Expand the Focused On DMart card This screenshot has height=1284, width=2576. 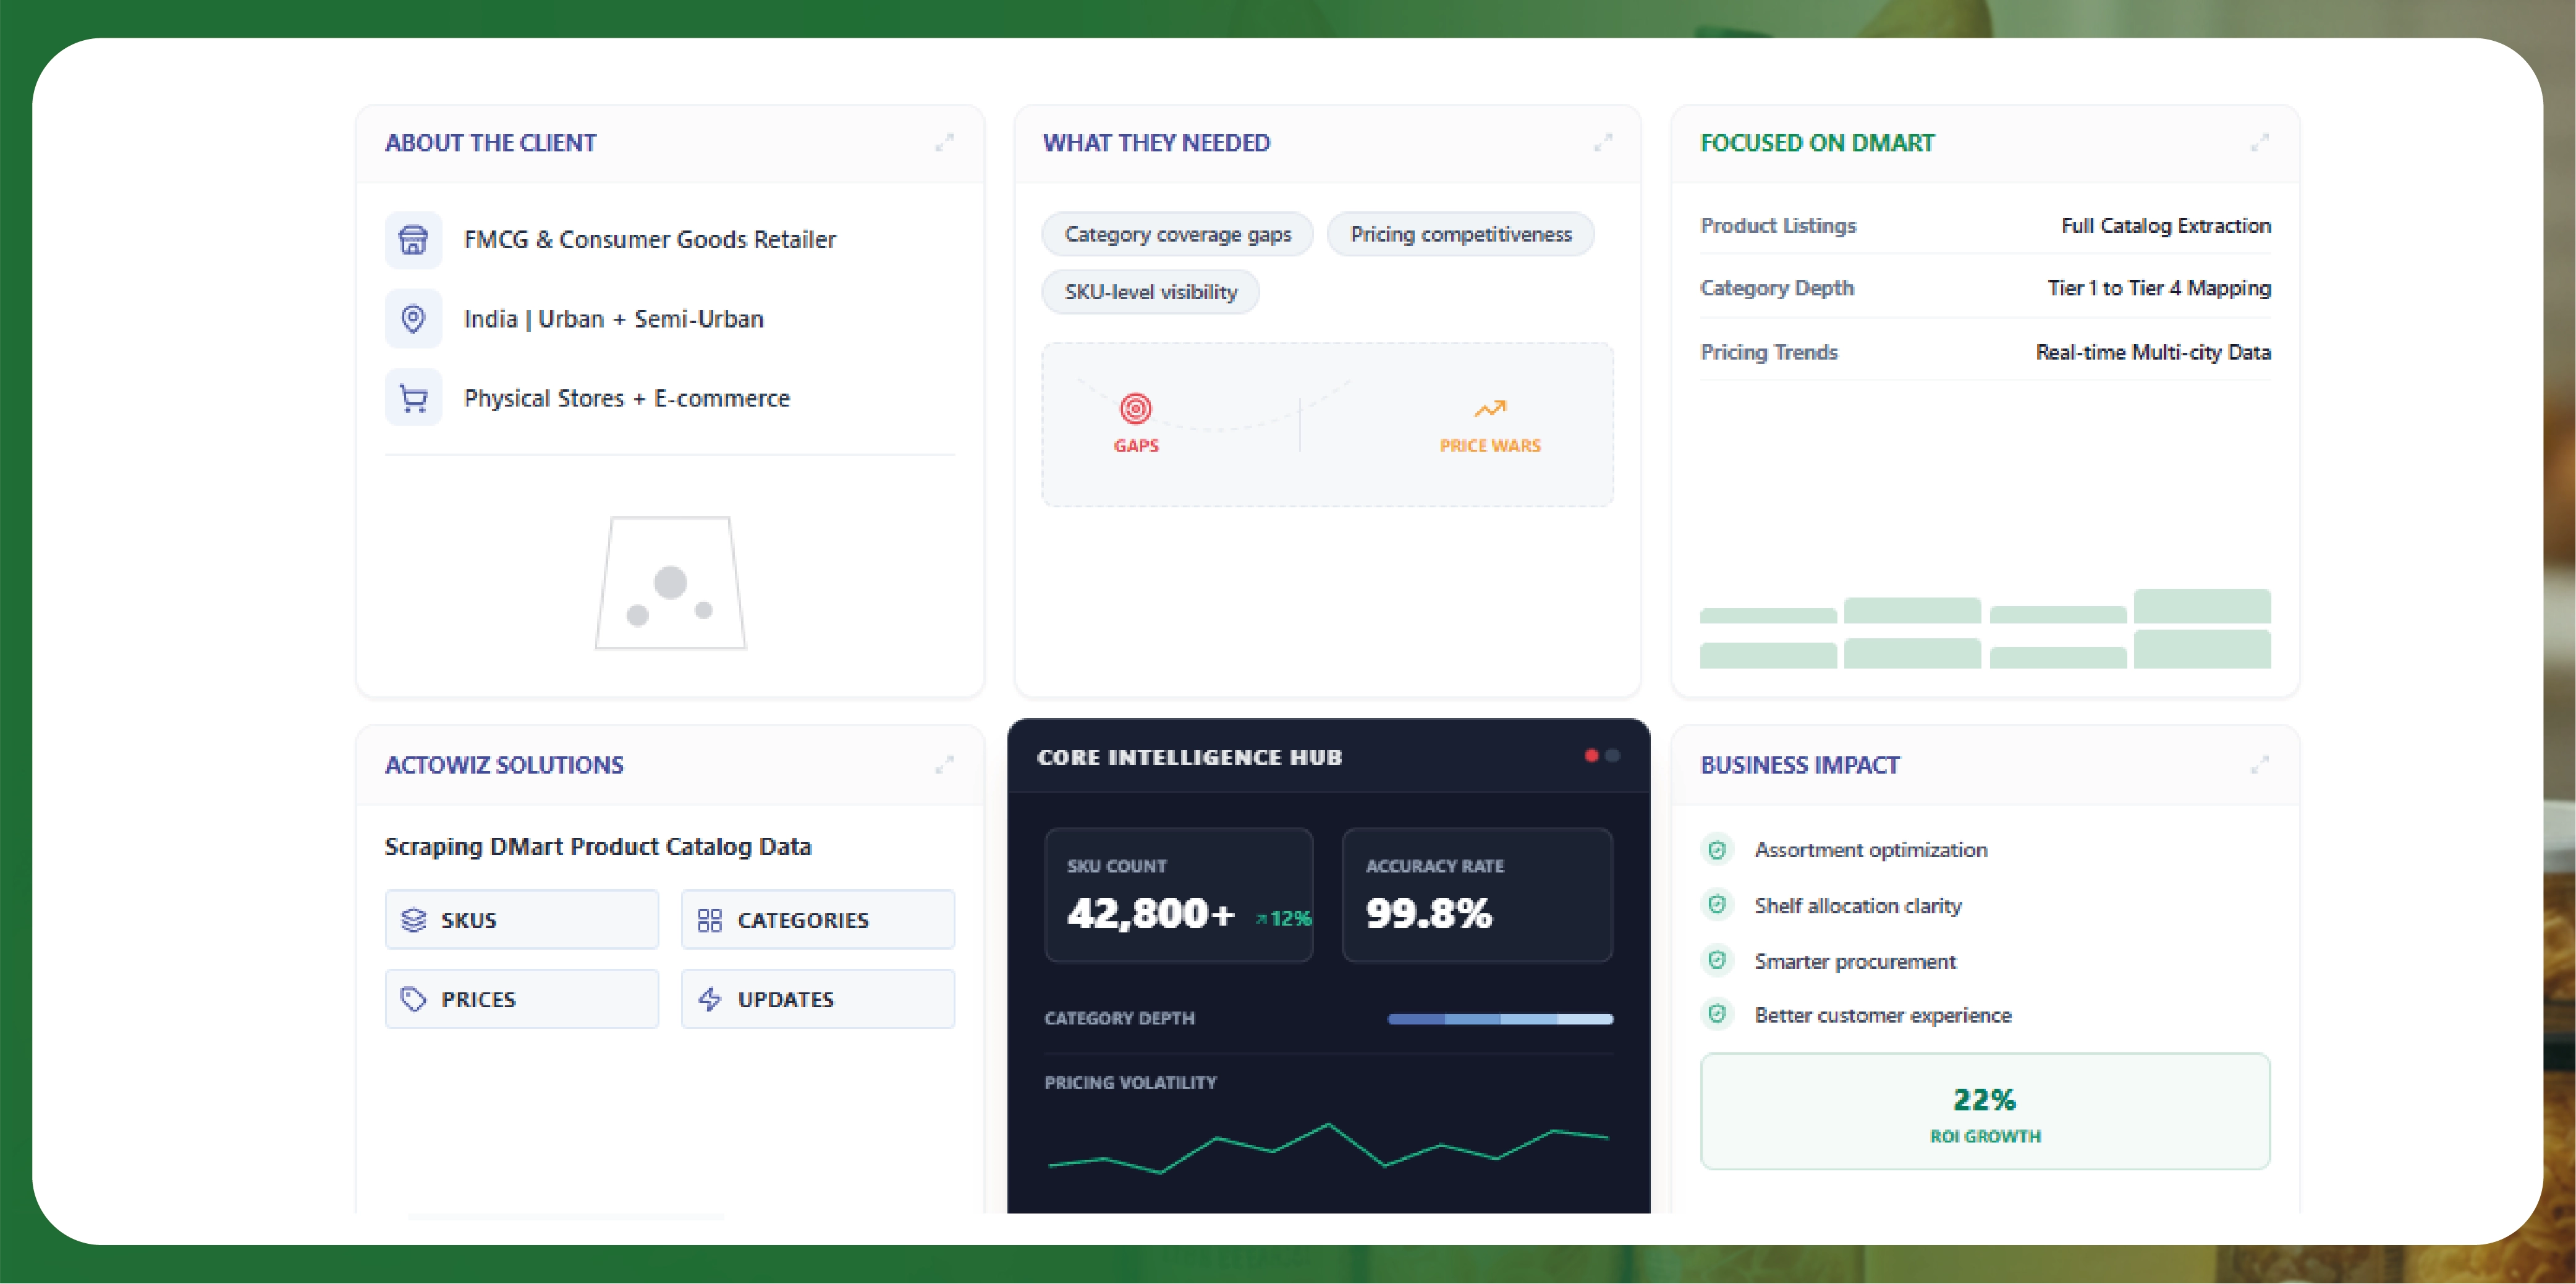(x=2259, y=143)
